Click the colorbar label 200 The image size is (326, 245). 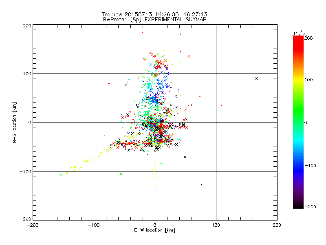tap(308, 38)
